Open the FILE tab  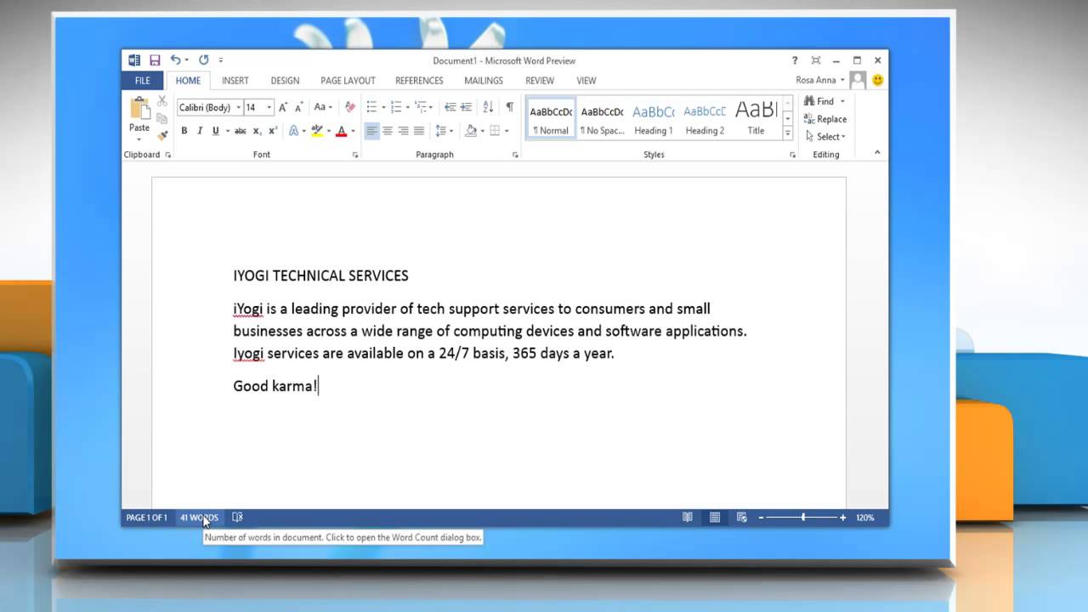[x=143, y=81]
